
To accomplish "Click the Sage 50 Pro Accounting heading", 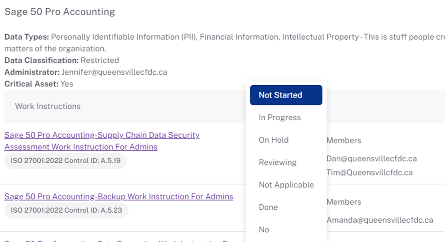I will pyautogui.click(x=60, y=11).
